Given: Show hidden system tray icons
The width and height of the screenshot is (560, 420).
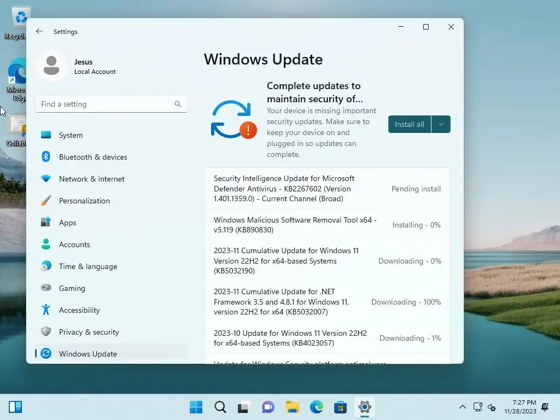Looking at the screenshot, I should pos(463,407).
